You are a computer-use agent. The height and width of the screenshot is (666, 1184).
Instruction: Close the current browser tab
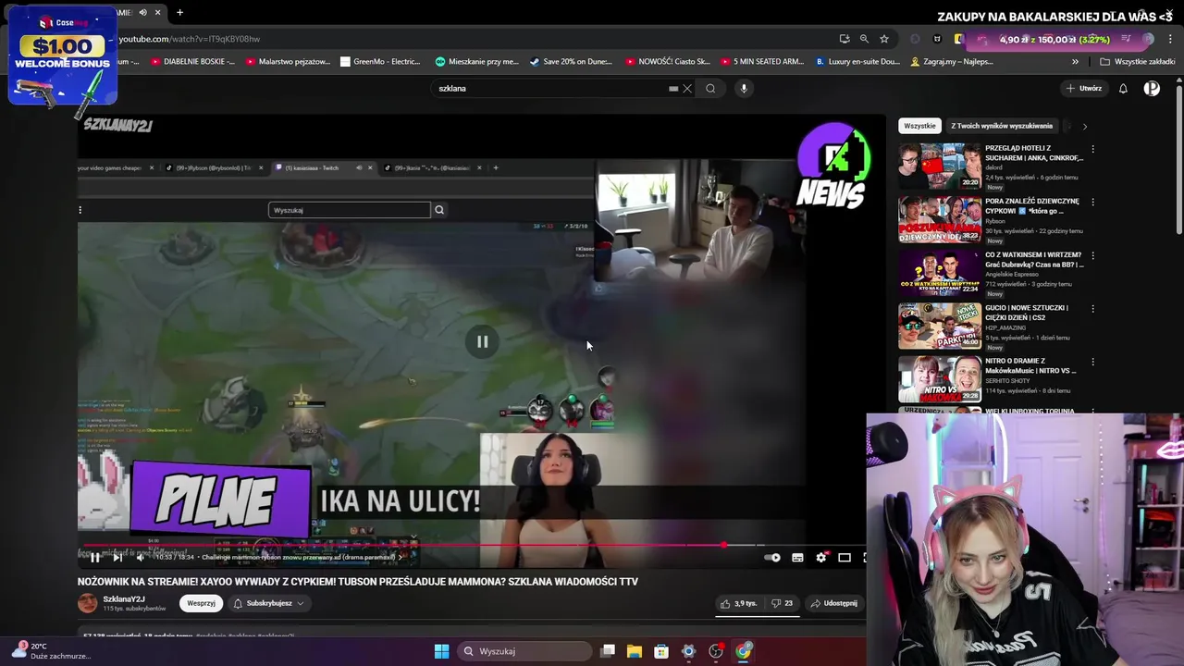[157, 13]
